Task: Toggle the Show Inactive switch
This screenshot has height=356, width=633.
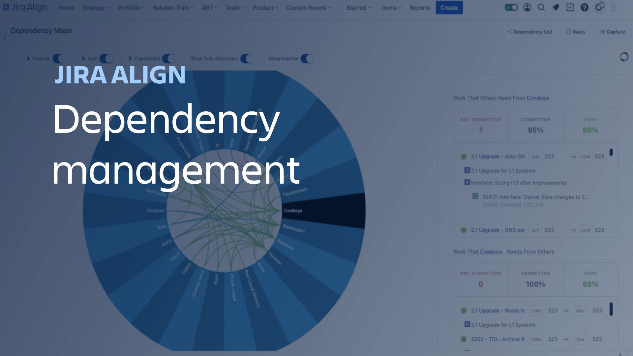Action: 307,58
